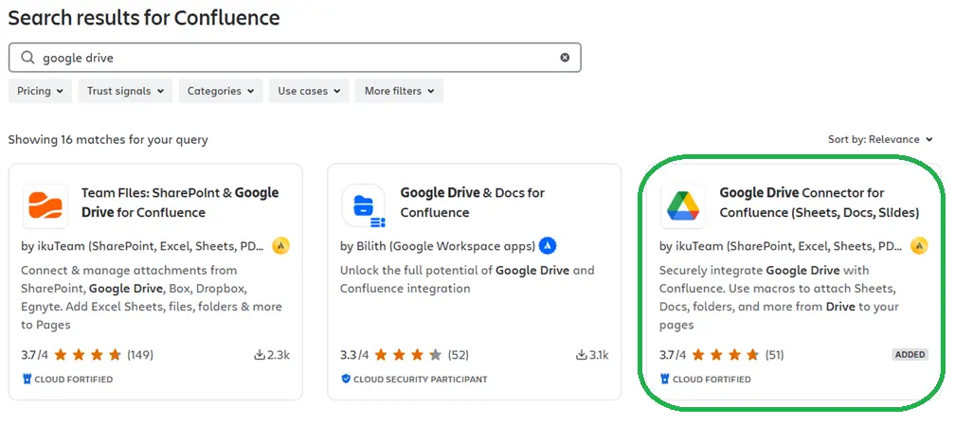
Task: Click the Cloud Security Participant shield icon
Action: click(345, 379)
